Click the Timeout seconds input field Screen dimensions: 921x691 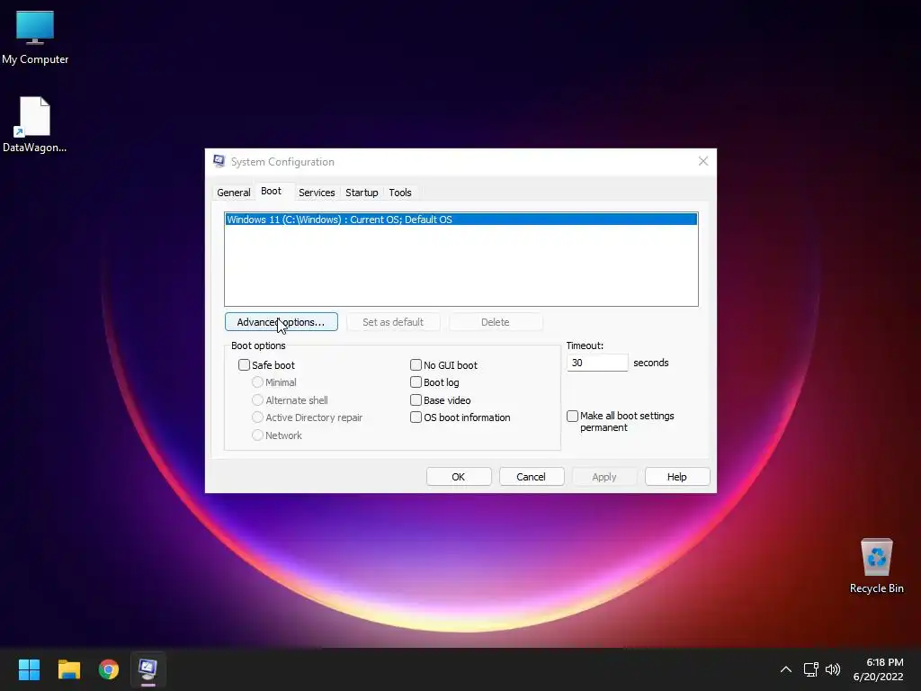coord(597,363)
